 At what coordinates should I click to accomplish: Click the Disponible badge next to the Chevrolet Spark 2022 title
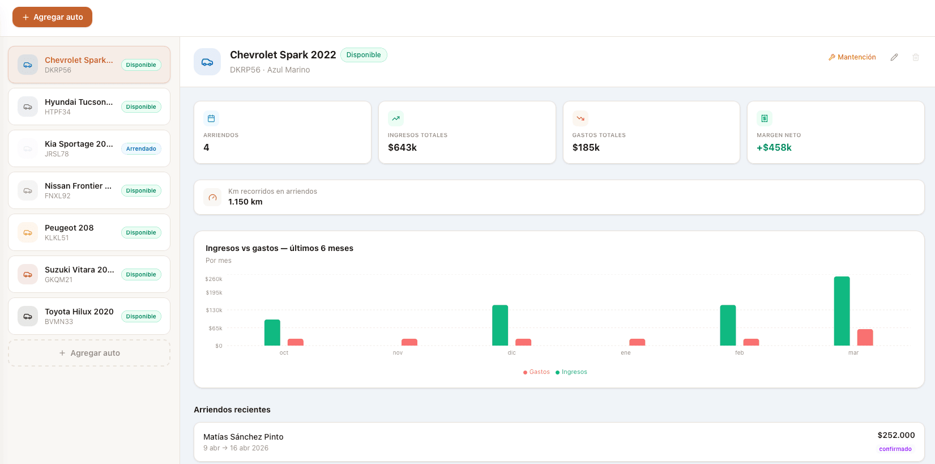pyautogui.click(x=364, y=55)
